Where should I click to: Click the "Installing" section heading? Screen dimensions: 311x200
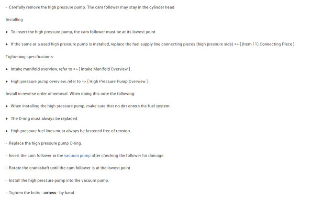point(14,20)
